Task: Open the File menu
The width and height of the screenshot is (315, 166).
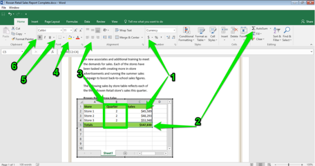Action: pyautogui.click(x=4, y=8)
